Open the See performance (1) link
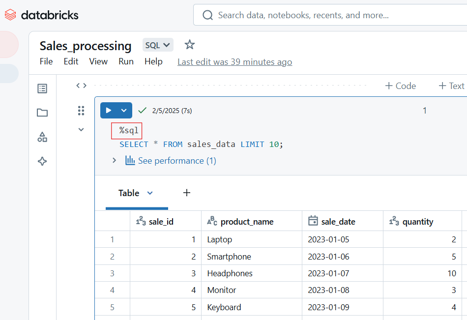Screen dimensions: 467x320 (177, 161)
